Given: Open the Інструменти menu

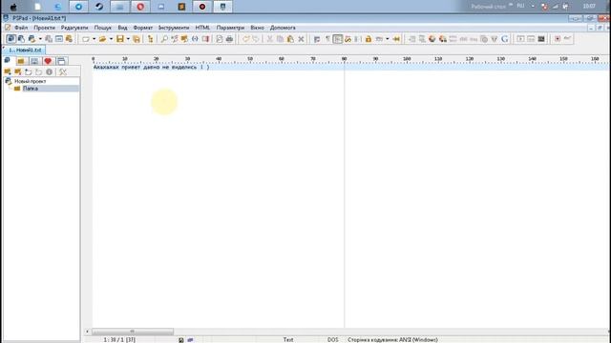Looking at the screenshot, I should click(x=174, y=28).
